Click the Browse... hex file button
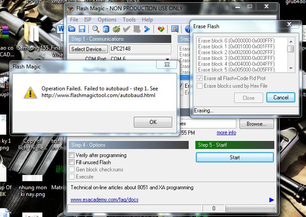This screenshot has width=306, height=217. [x=256, y=124]
